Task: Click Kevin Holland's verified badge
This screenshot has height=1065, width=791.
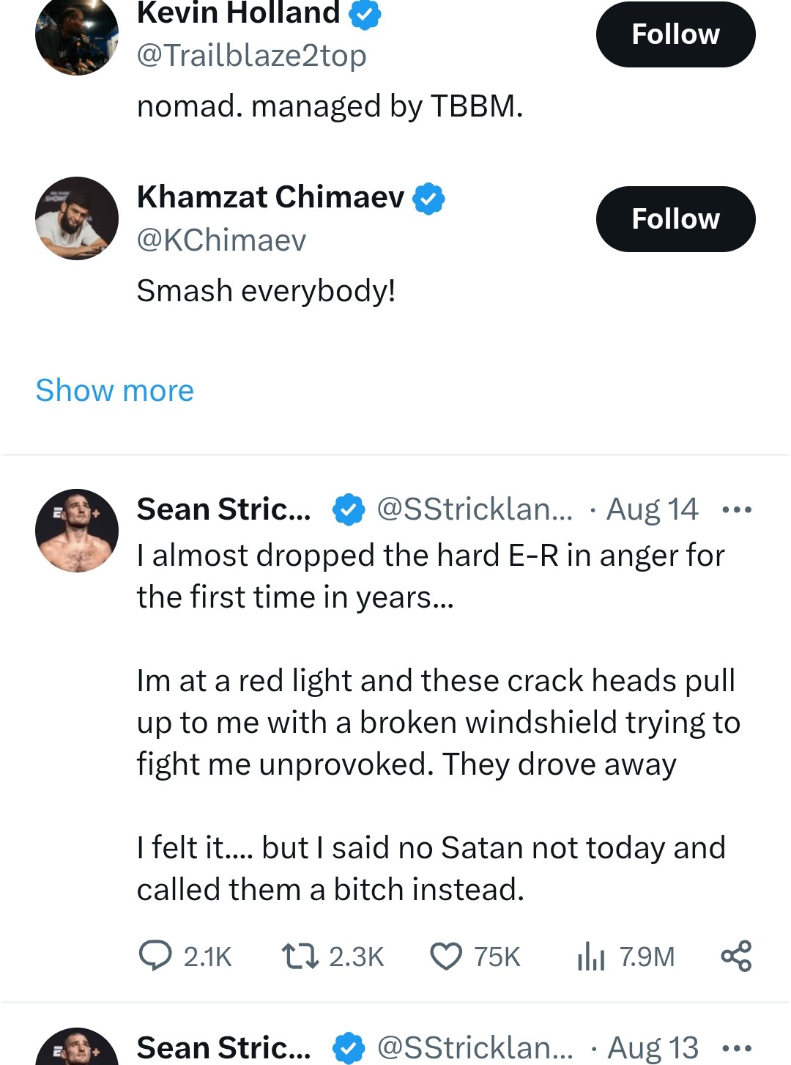Action: pyautogui.click(x=365, y=14)
